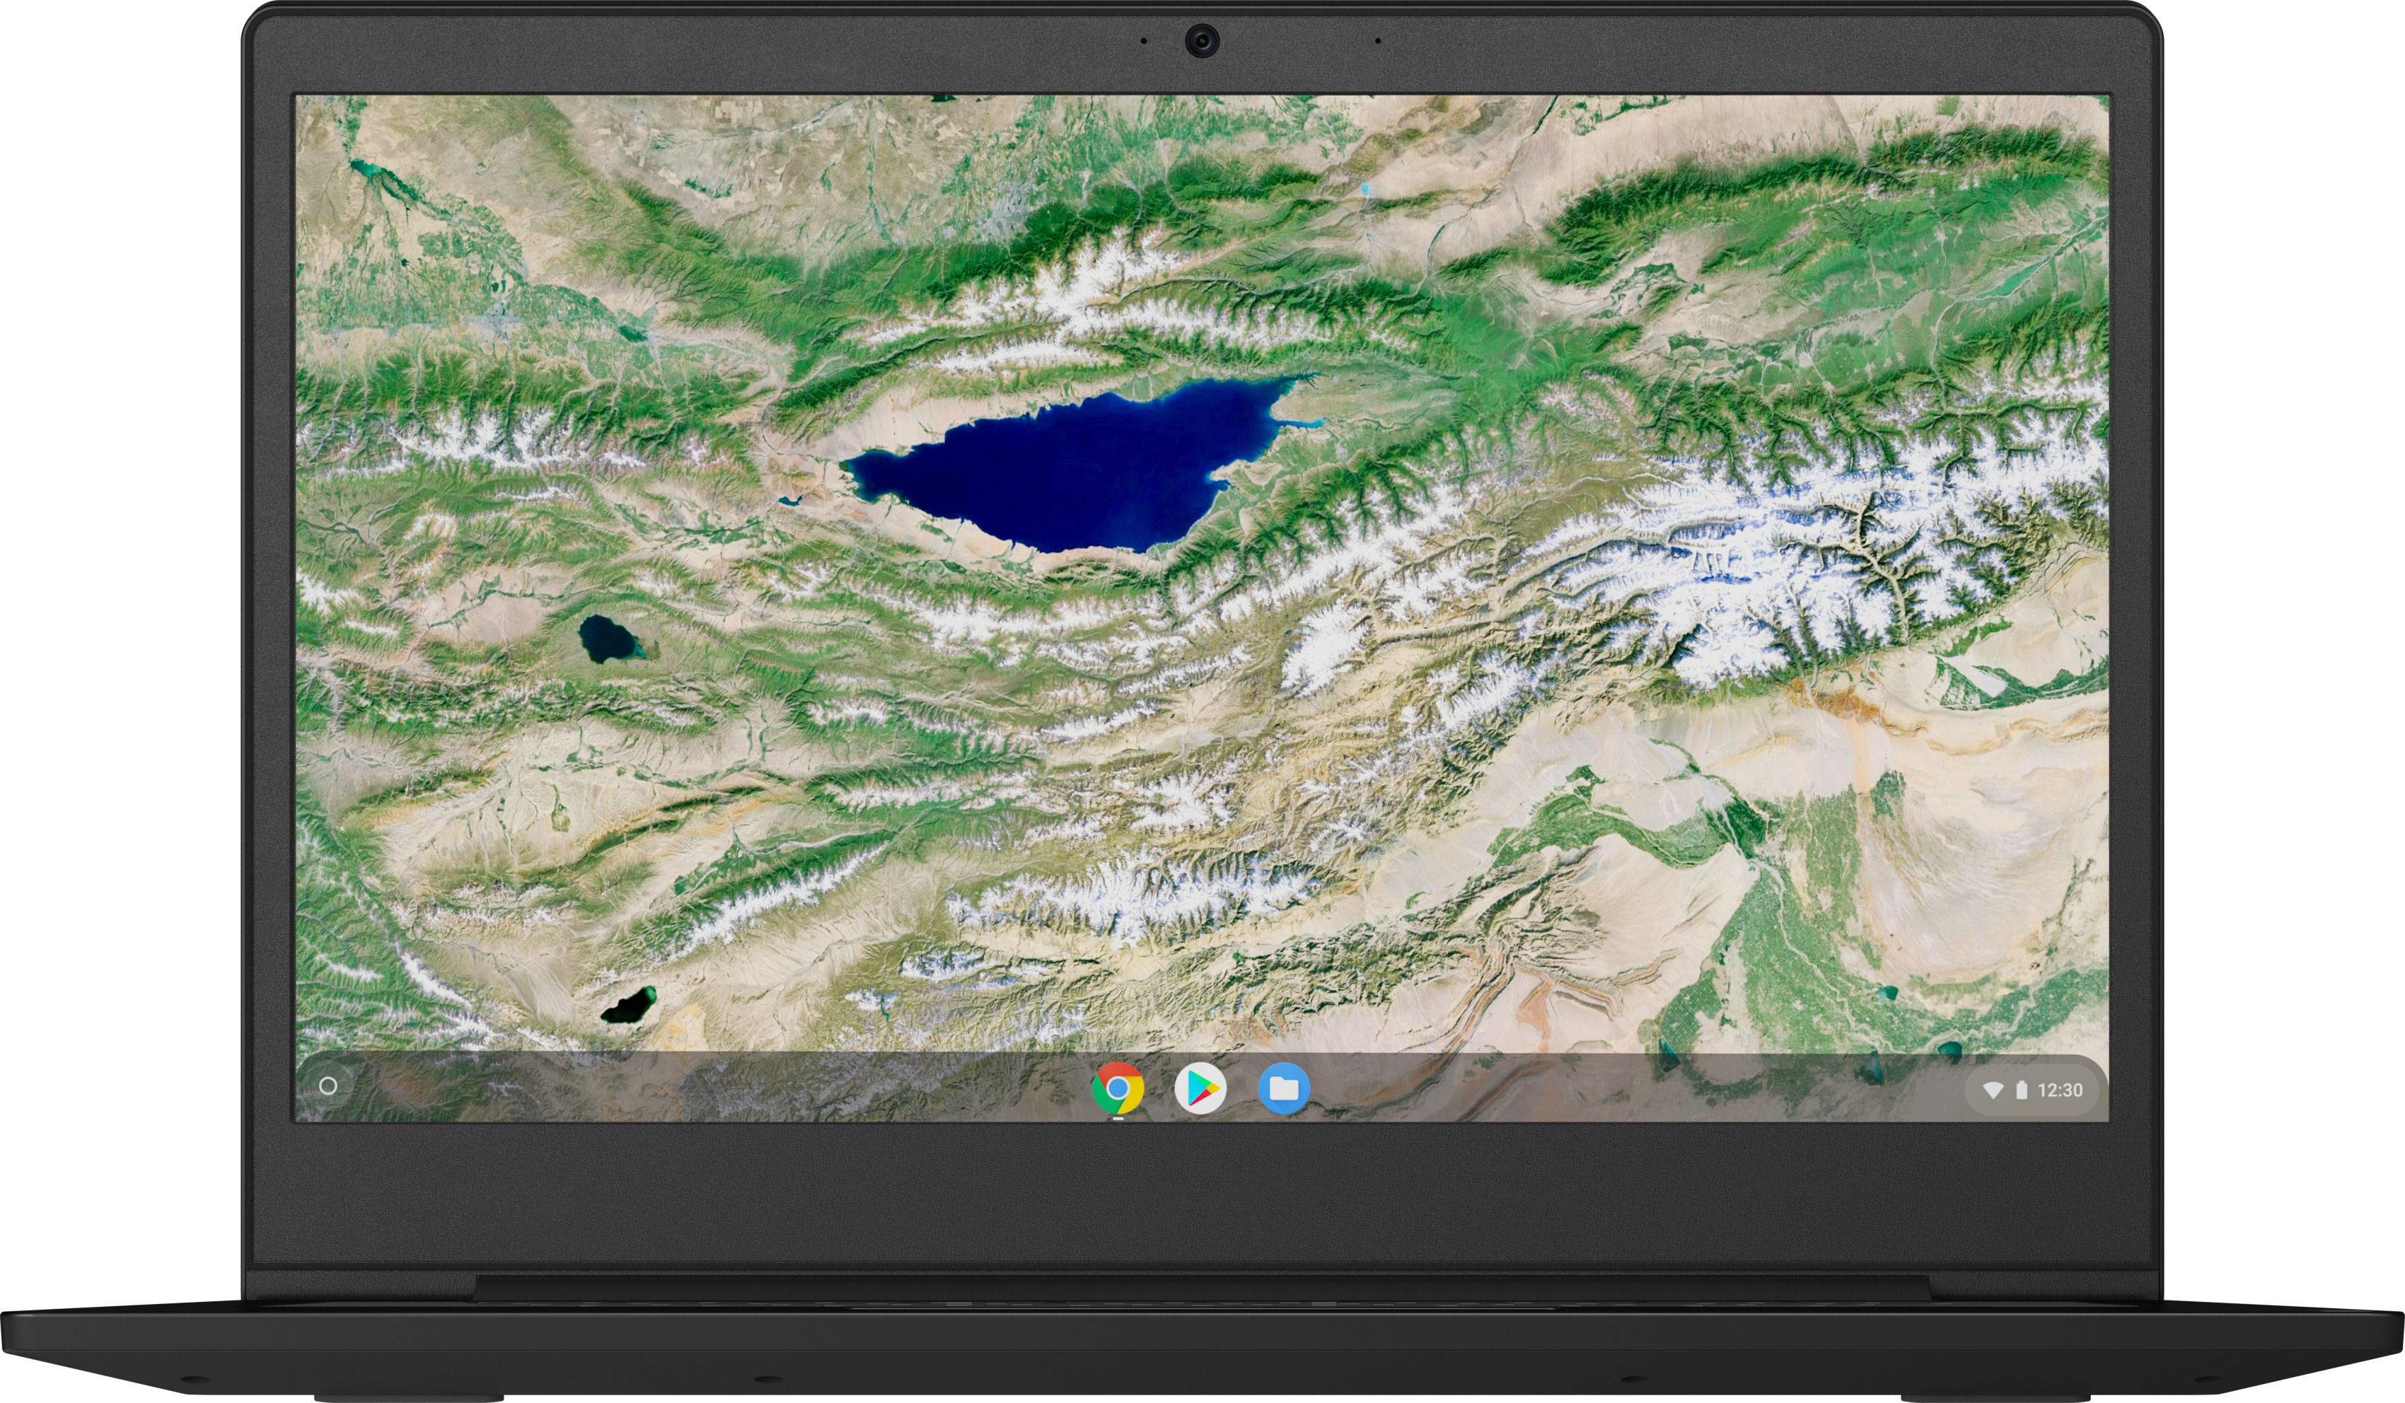Open the launcher circle button
This screenshot has height=1403, width=2405.
[x=328, y=1086]
